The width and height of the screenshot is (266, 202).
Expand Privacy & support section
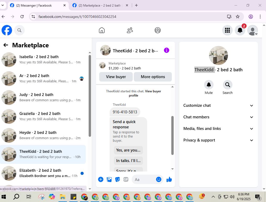(218, 140)
